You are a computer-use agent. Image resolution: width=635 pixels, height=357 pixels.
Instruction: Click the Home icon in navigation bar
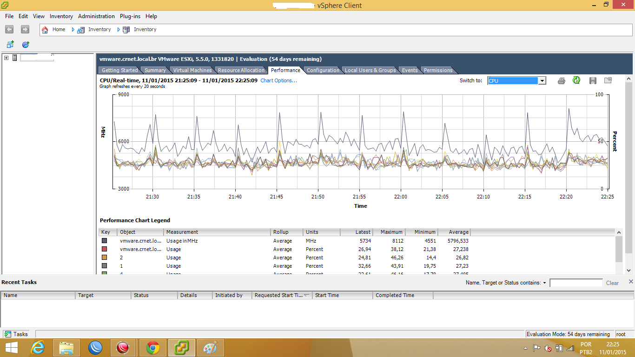pos(45,30)
